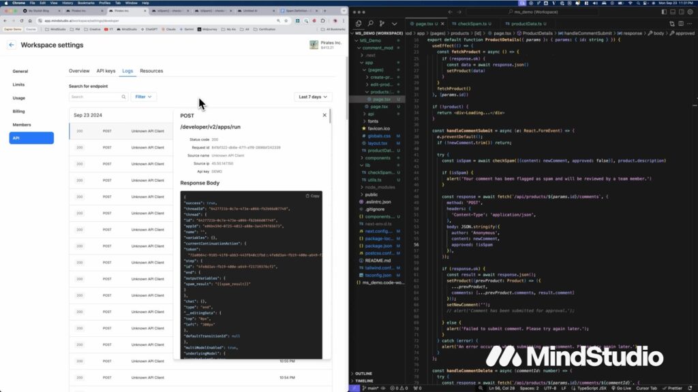Click the Go Live icon in the status bar
The width and height of the screenshot is (698, 392).
[x=620, y=388]
